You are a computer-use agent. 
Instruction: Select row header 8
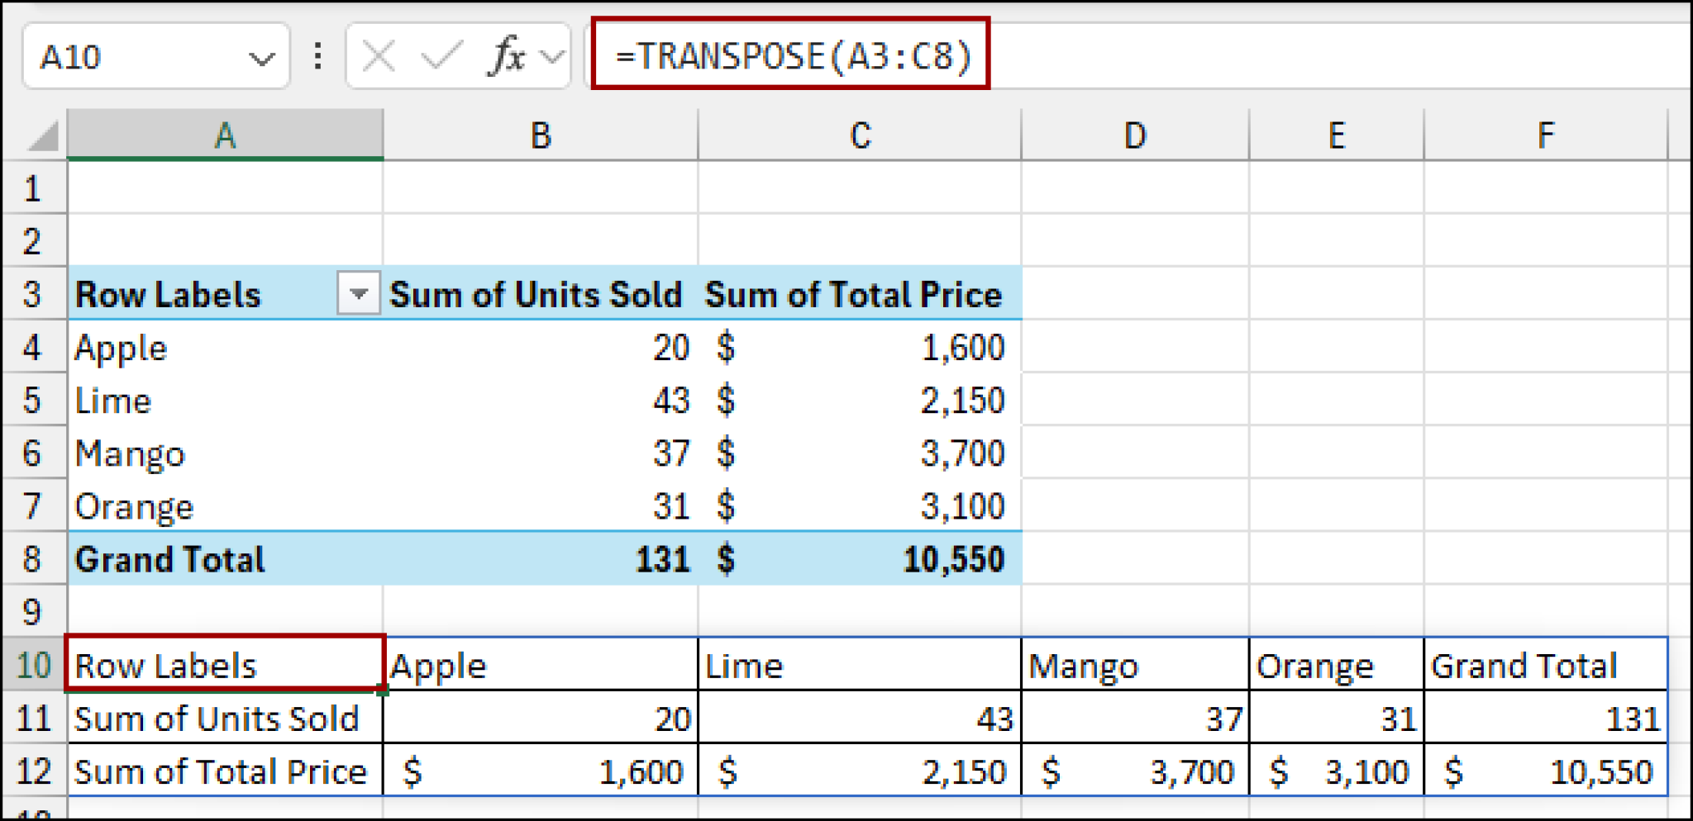tap(34, 559)
